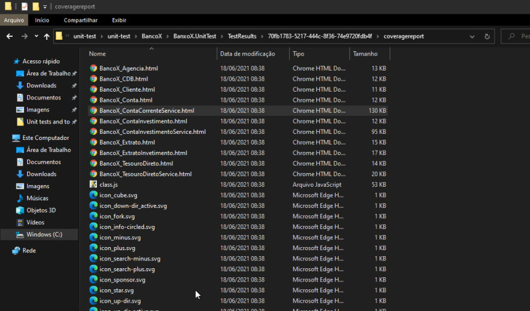Go back with the left arrow button
The image size is (530, 311).
point(10,36)
